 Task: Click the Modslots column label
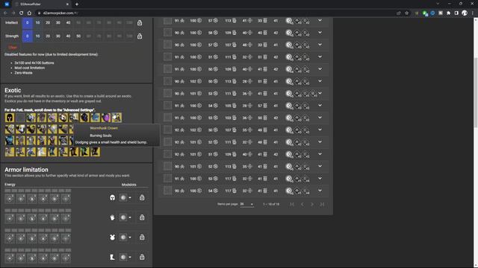click(129, 185)
